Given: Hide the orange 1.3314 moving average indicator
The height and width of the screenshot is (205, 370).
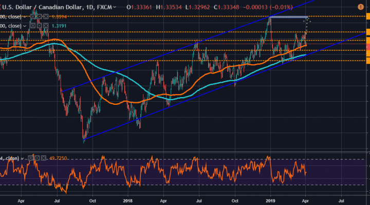Looking at the screenshot, I should [33, 17].
